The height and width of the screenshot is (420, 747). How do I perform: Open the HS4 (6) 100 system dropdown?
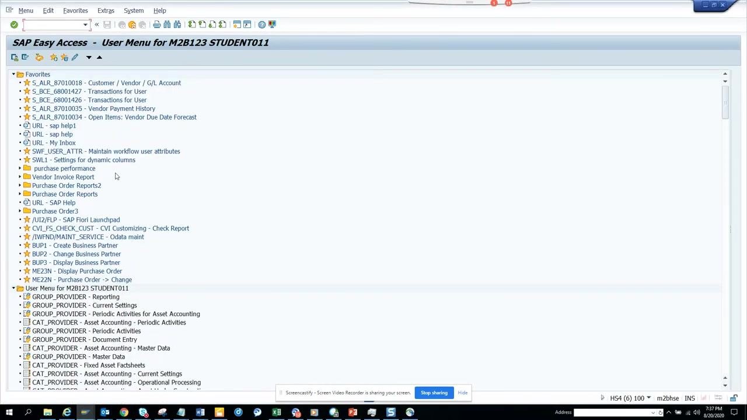[648, 398]
